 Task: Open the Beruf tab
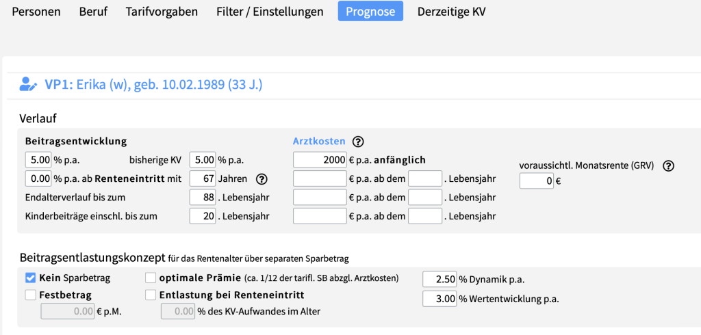93,12
